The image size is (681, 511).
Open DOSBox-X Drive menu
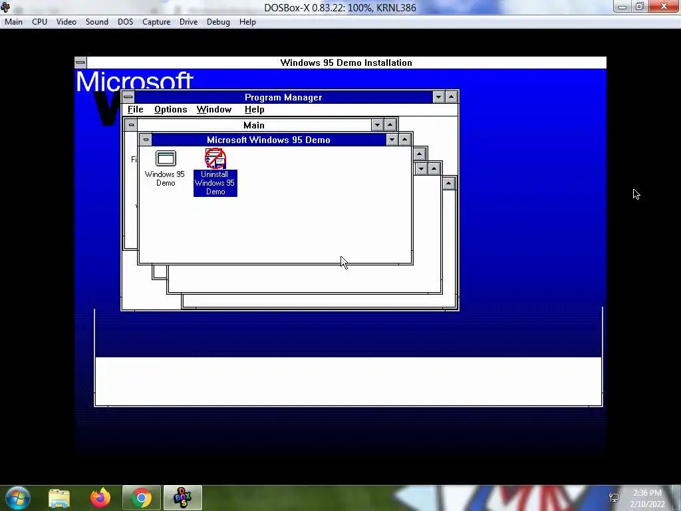(x=188, y=22)
